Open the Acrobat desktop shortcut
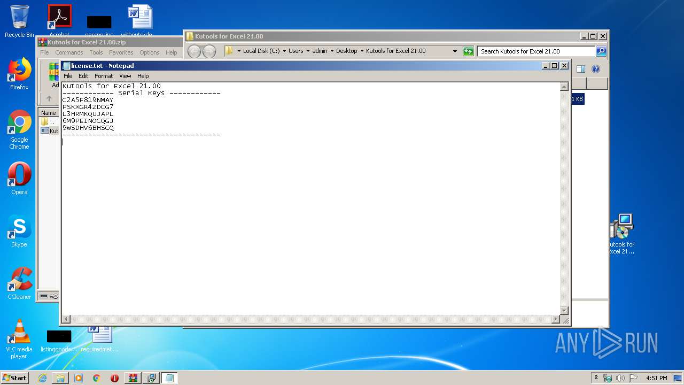This screenshot has width=684, height=385. tap(59, 21)
